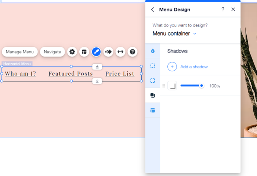Open the layouts icon in floating toolbar
This screenshot has width=257, height=176.
click(84, 52)
